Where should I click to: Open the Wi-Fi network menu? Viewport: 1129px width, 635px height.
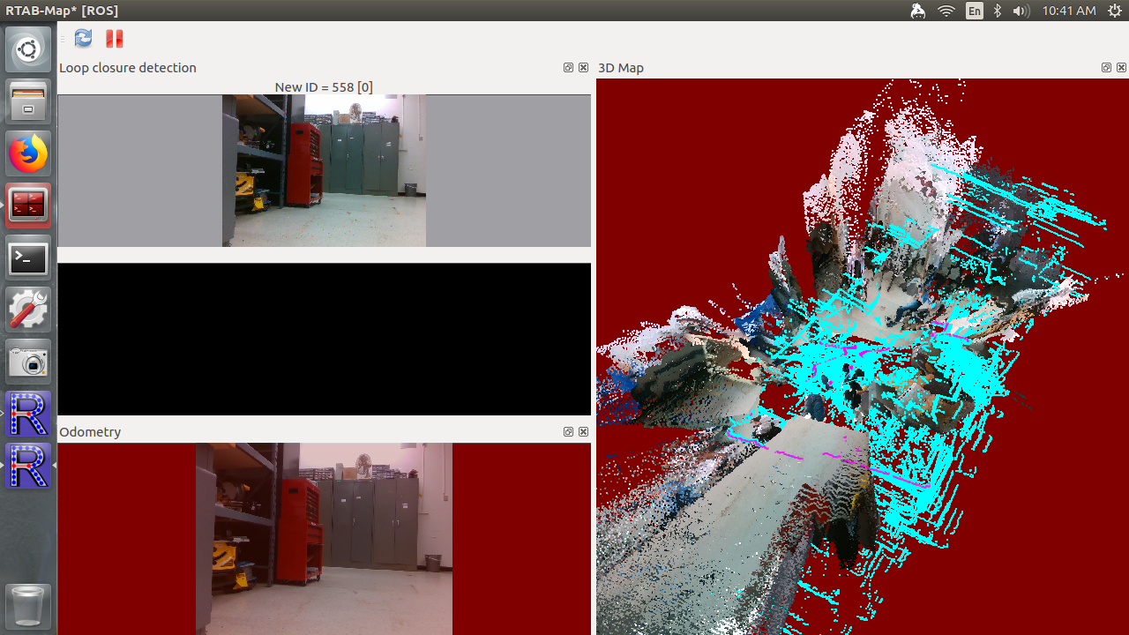tap(946, 11)
